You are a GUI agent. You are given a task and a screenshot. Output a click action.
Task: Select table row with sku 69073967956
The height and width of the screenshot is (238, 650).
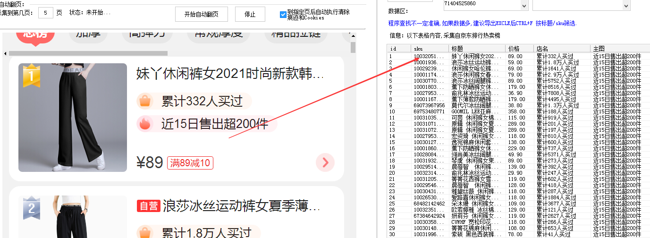518,105
